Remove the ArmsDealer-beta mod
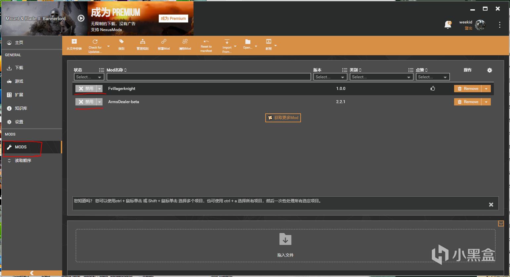This screenshot has height=277, width=510. 468,102
